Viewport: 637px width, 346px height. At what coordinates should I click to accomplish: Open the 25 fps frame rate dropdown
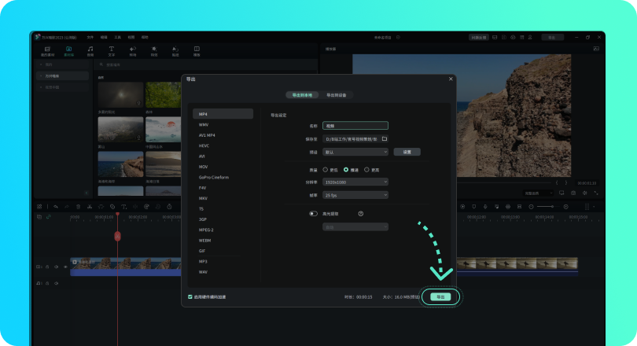pos(355,194)
